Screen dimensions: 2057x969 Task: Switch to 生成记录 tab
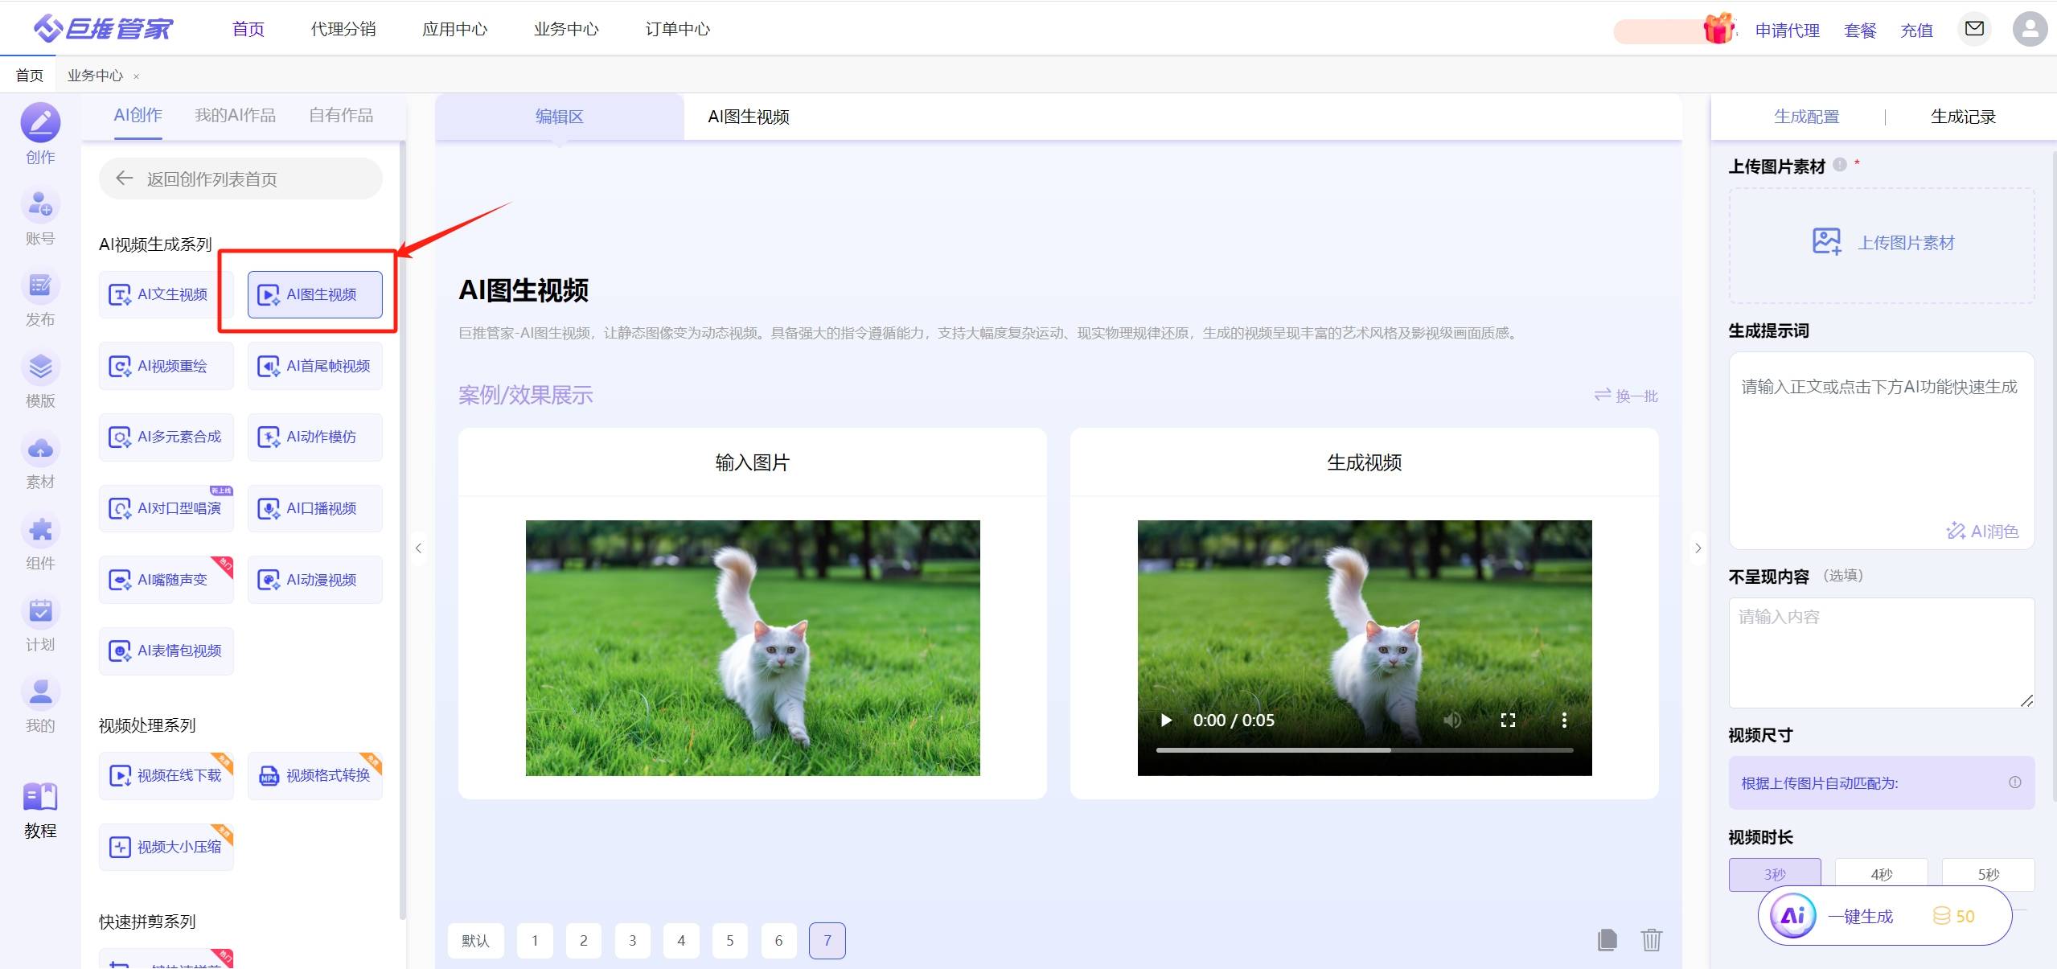click(x=1962, y=117)
